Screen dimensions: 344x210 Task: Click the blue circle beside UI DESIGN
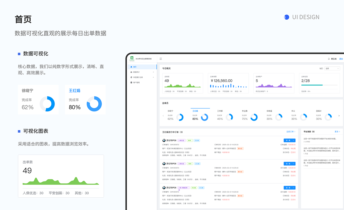[286, 17]
